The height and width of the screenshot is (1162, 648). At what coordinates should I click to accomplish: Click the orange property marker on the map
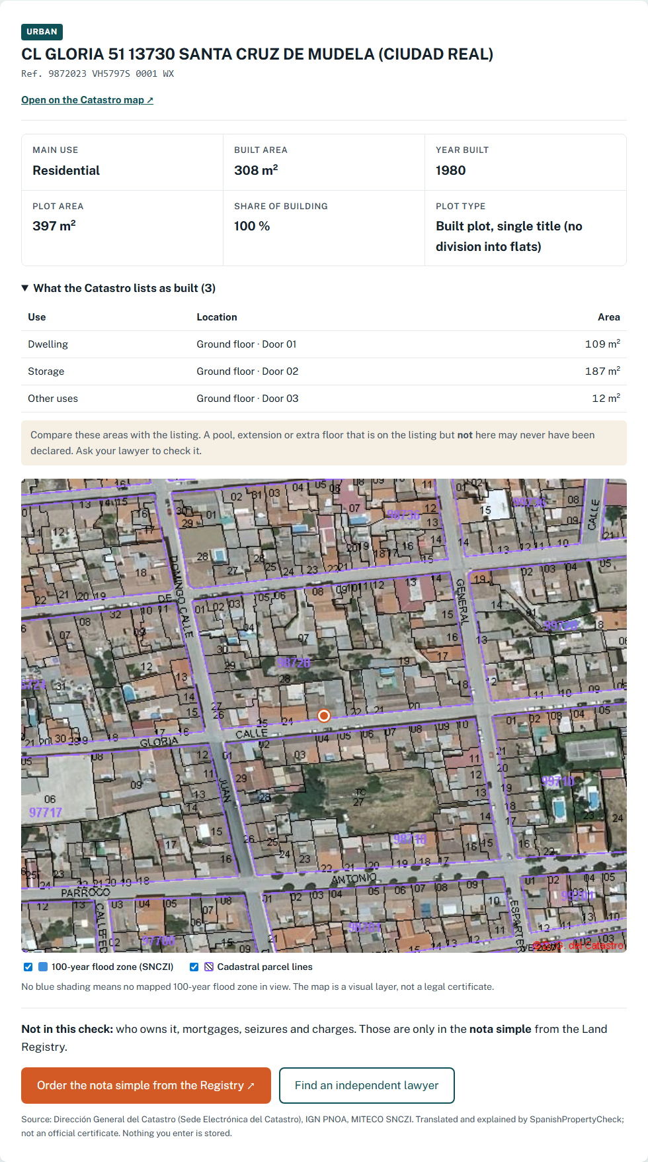324,716
